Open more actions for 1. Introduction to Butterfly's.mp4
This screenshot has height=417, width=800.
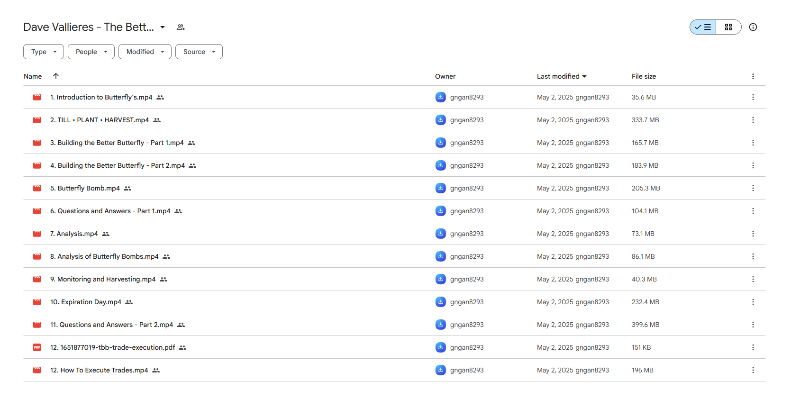click(x=753, y=97)
